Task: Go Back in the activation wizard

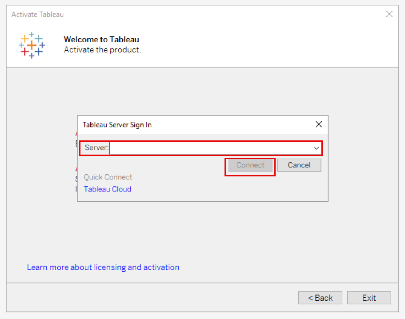Action: point(320,298)
